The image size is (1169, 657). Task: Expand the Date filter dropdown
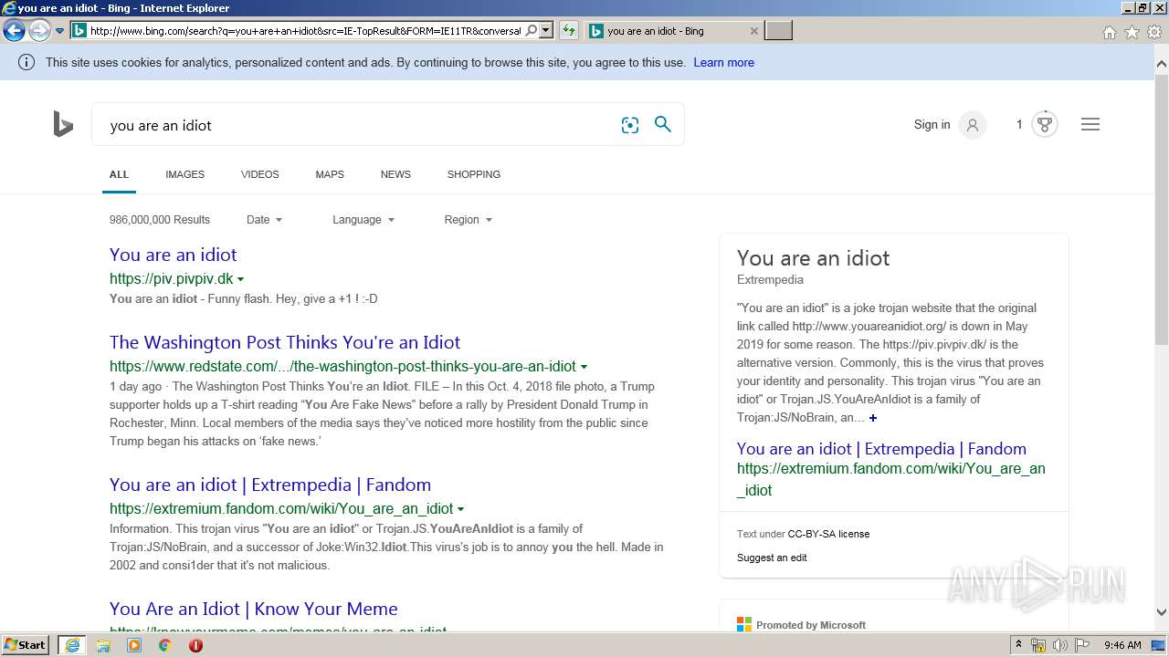[265, 220]
